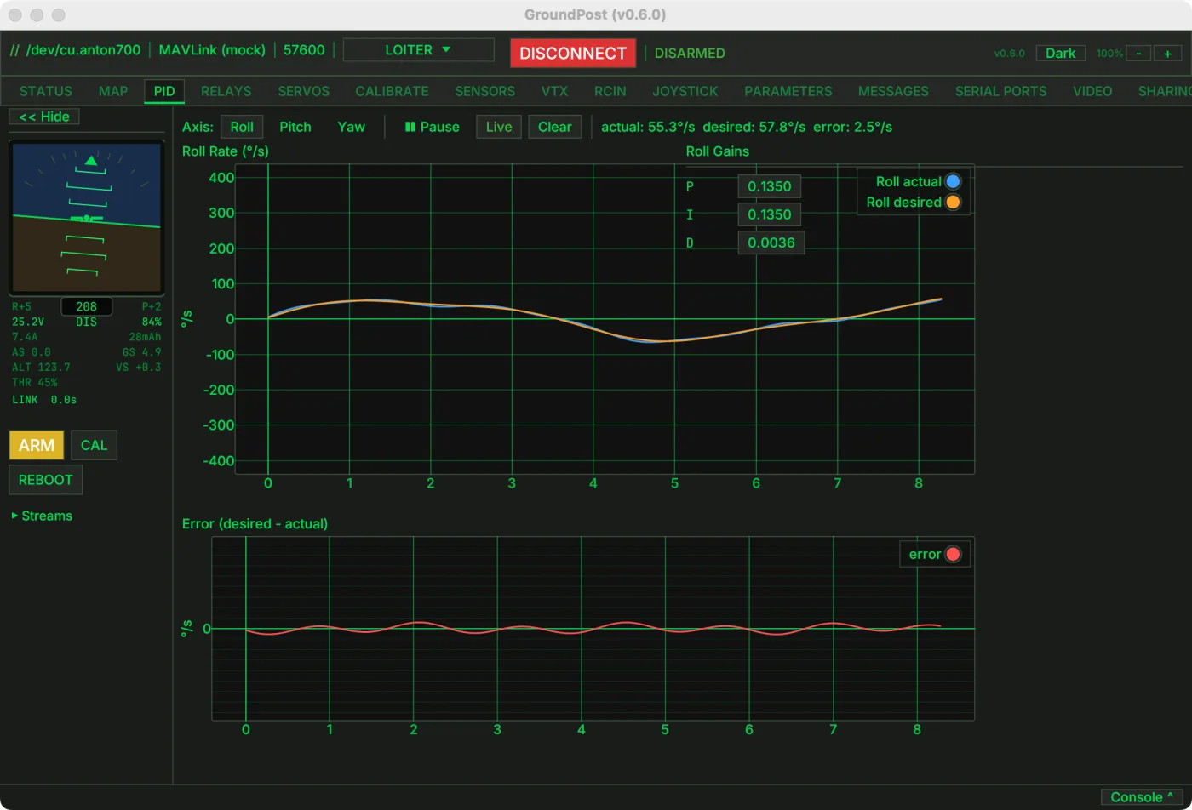
Task: Click the DISCONNECT button
Action: (x=573, y=53)
